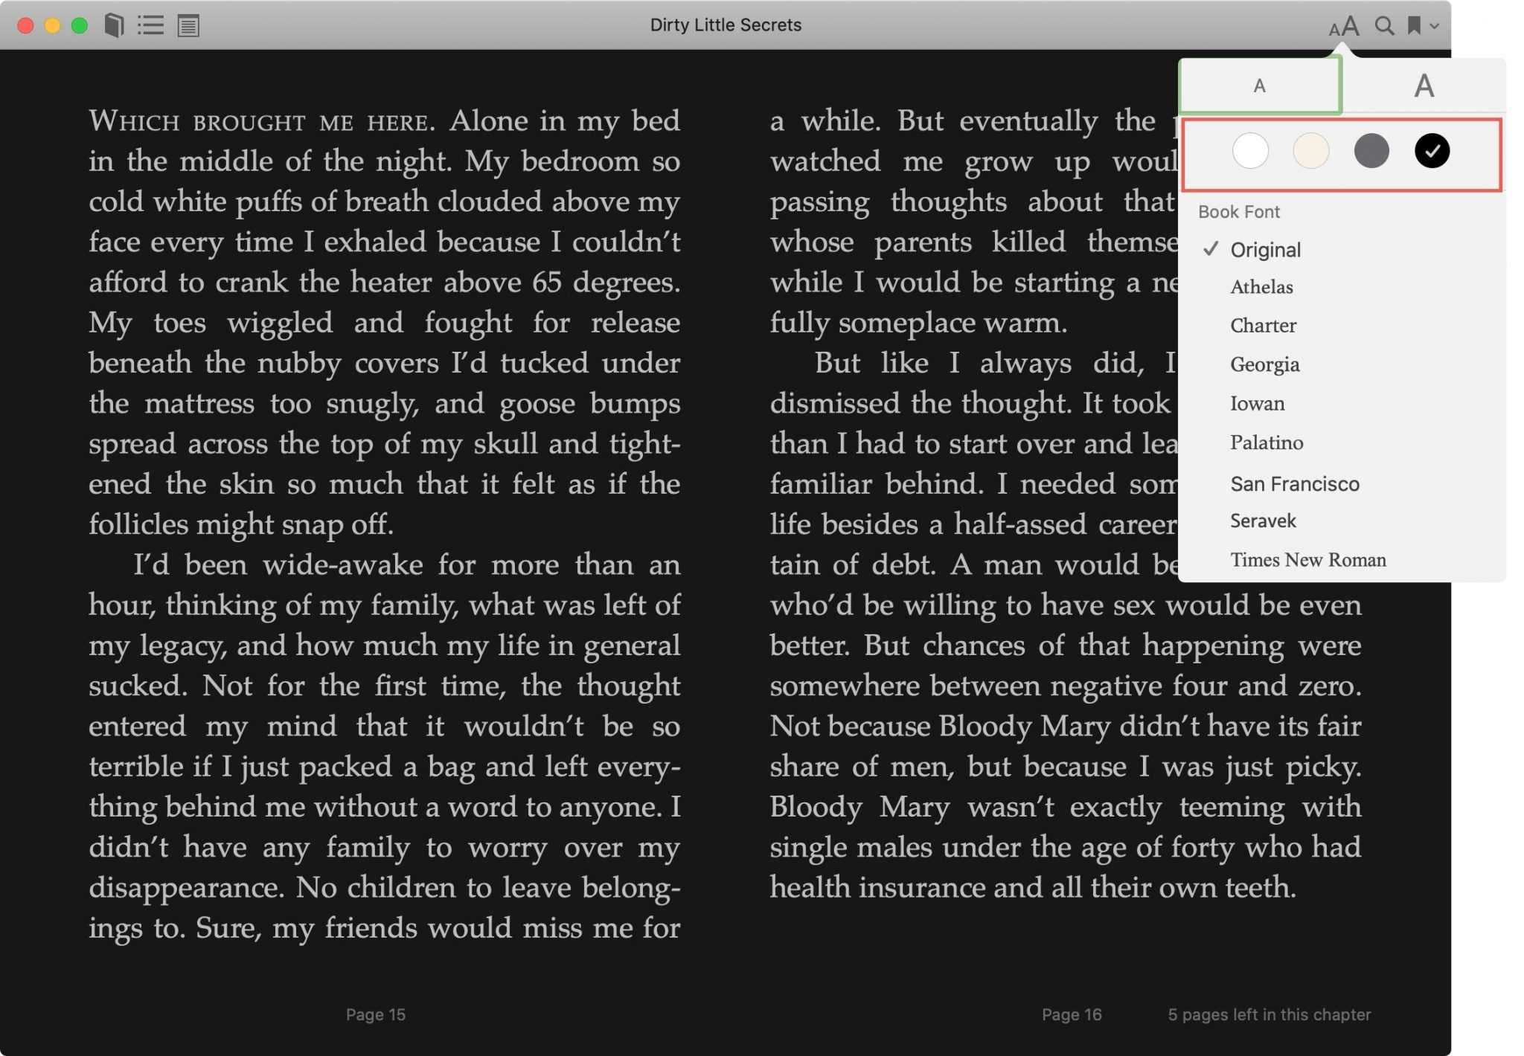Click the table of contents list icon

point(150,23)
